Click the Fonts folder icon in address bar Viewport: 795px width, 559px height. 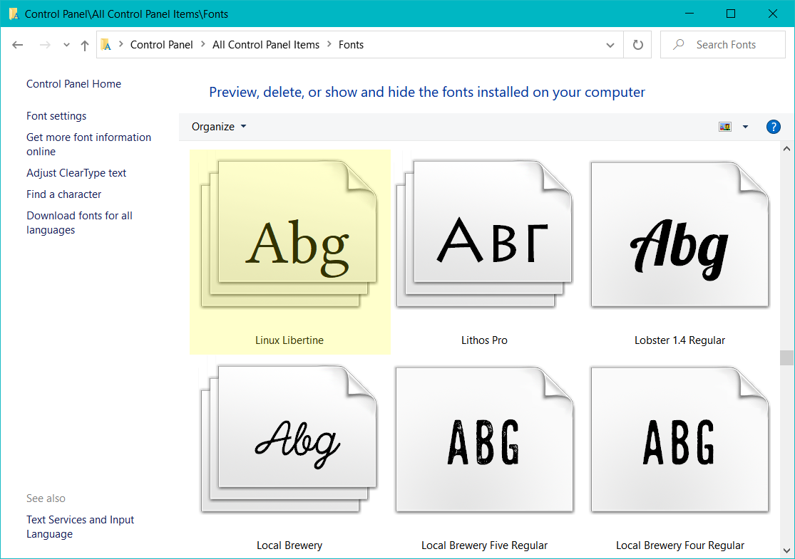tap(106, 45)
